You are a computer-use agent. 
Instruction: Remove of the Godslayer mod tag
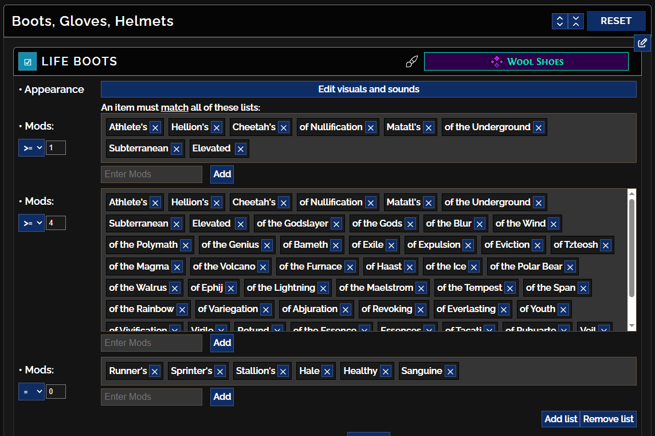(336, 224)
